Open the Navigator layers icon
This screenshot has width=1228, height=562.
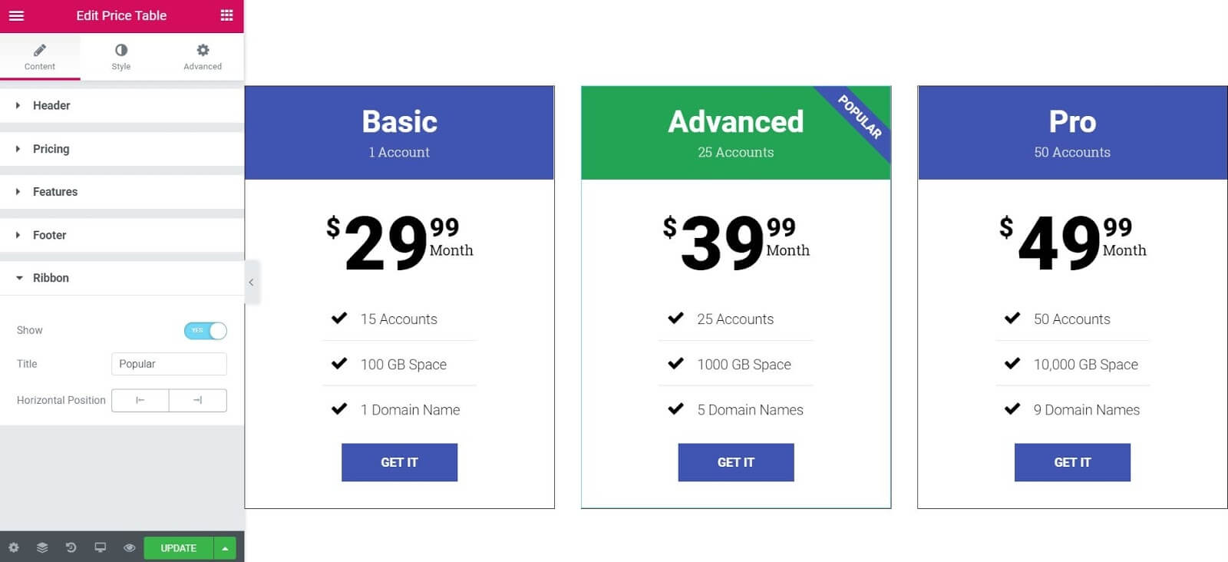pyautogui.click(x=42, y=547)
